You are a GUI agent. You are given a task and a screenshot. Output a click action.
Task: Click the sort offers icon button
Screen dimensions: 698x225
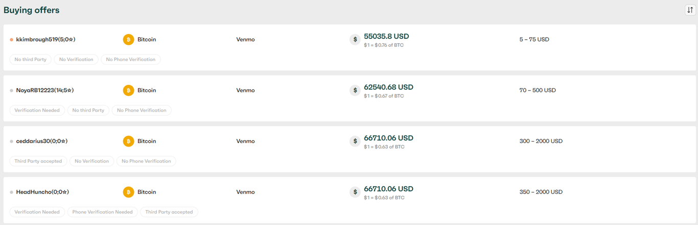(x=690, y=10)
